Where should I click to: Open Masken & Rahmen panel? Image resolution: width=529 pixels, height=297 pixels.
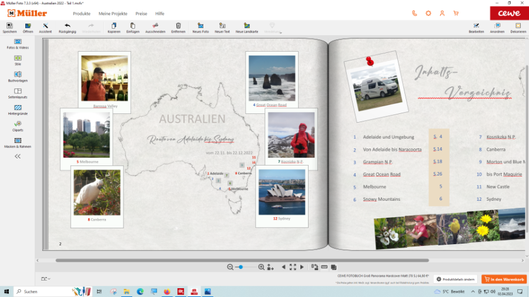coord(18,141)
